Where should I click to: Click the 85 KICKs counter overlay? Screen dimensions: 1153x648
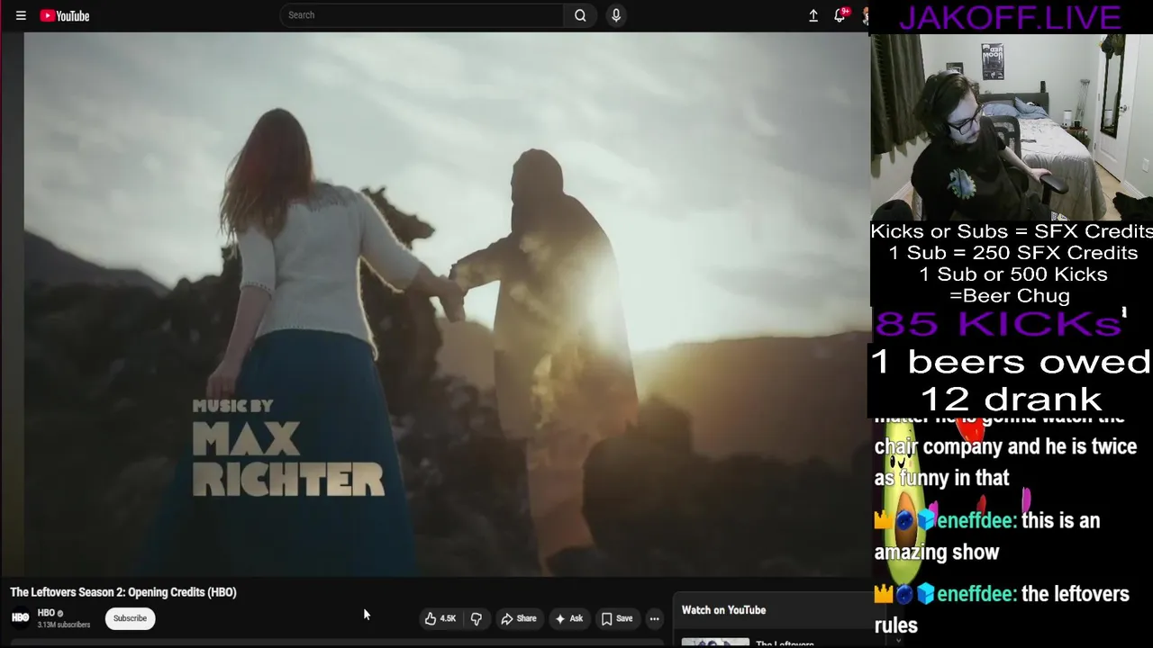point(997,324)
